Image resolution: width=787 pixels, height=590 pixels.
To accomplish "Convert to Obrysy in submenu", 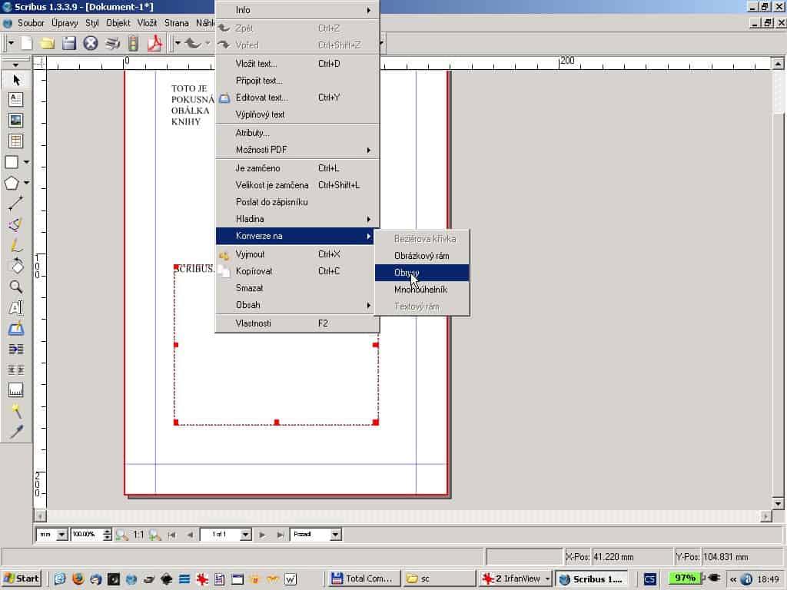I will point(422,273).
